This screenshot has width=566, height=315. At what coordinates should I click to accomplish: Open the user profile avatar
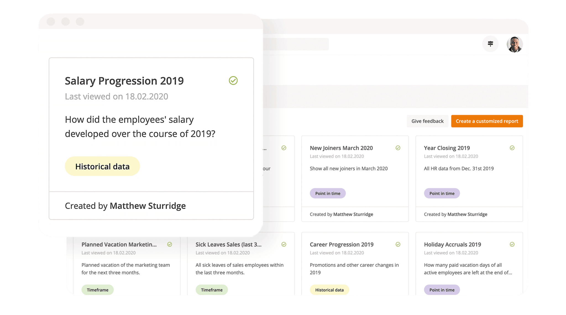tap(514, 44)
